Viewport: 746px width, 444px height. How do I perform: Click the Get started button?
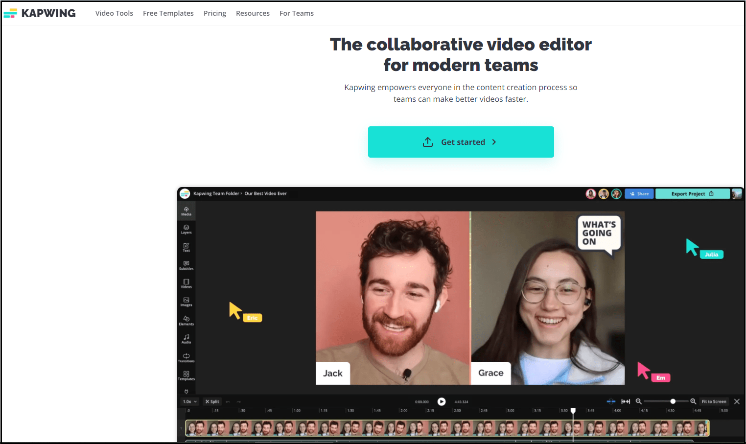(x=461, y=142)
